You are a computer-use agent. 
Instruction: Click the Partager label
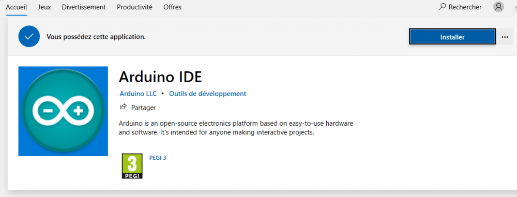[143, 108]
